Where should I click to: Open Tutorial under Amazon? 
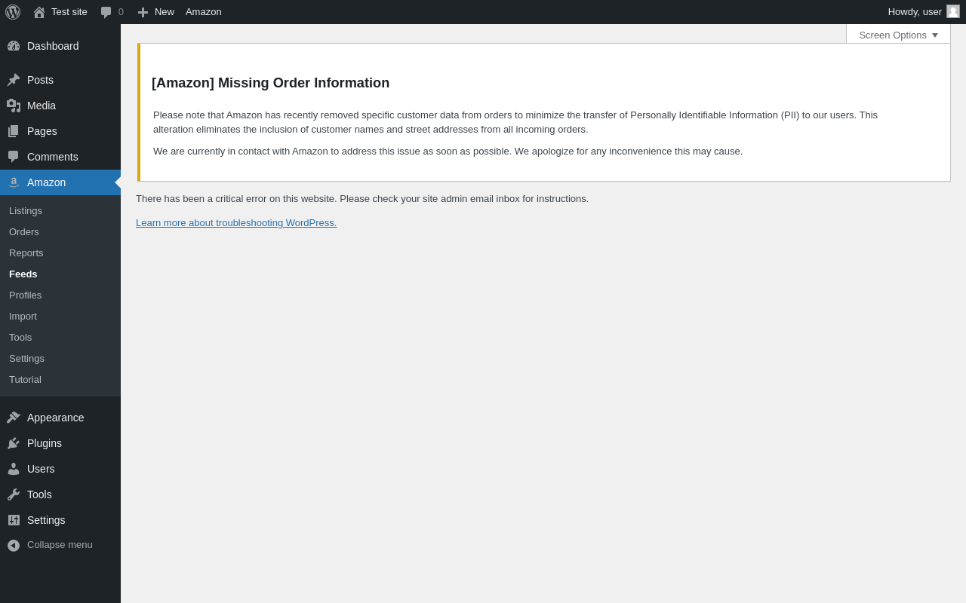tap(60, 380)
